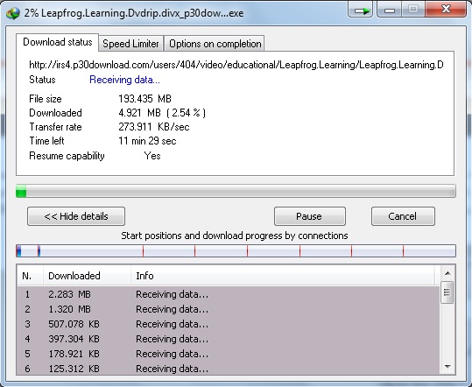This screenshot has height=387, width=472.
Task: Collapse details with Hide details button
Action: [76, 216]
